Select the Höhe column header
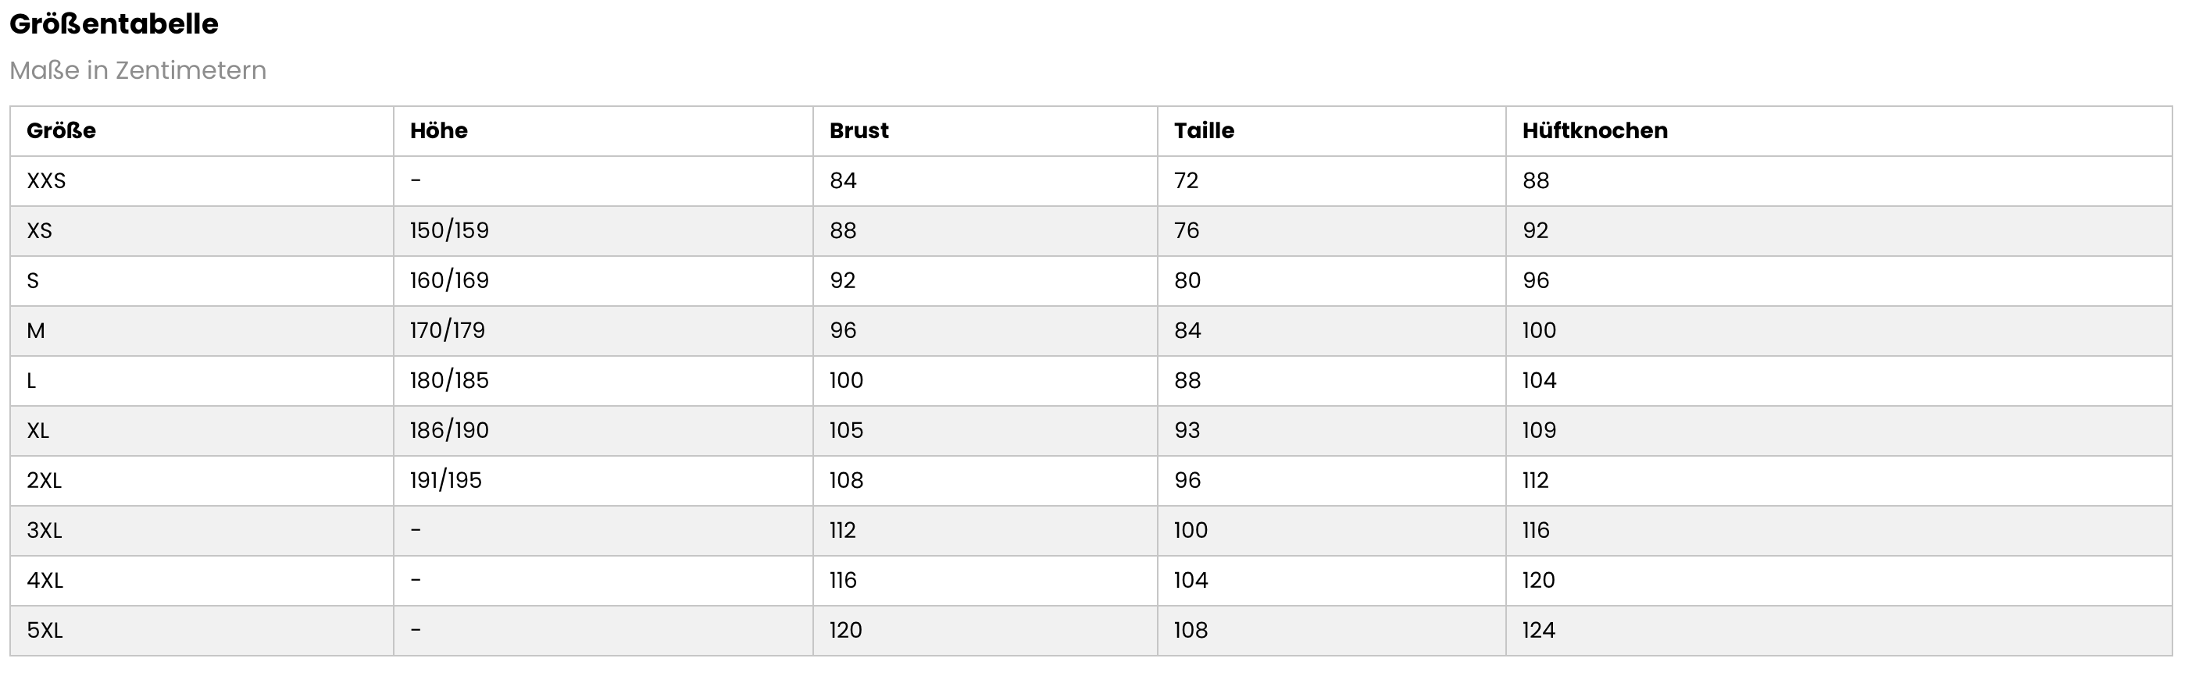 (x=439, y=130)
